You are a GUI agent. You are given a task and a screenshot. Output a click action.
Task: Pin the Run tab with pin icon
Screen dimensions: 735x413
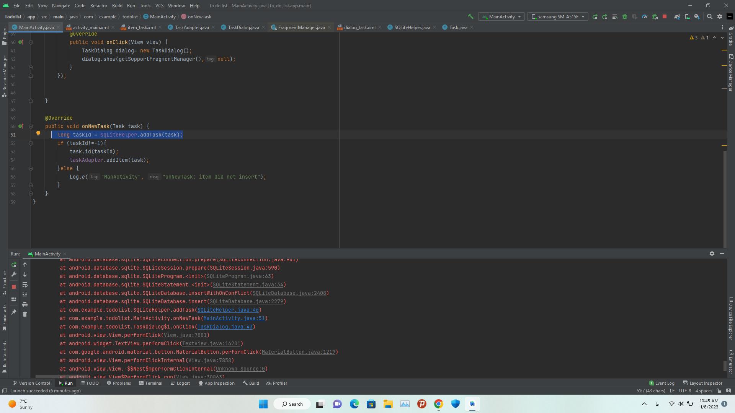(x=14, y=312)
